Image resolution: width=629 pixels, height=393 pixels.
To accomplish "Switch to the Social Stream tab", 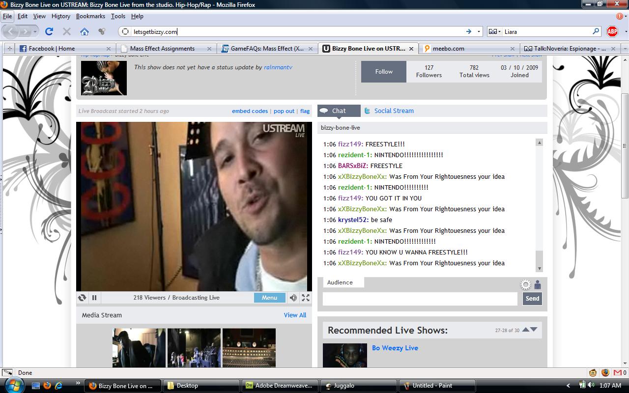I will pos(393,111).
